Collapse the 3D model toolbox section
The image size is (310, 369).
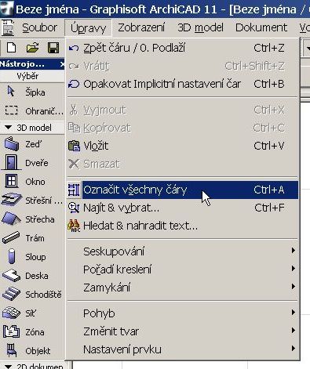click(9, 128)
